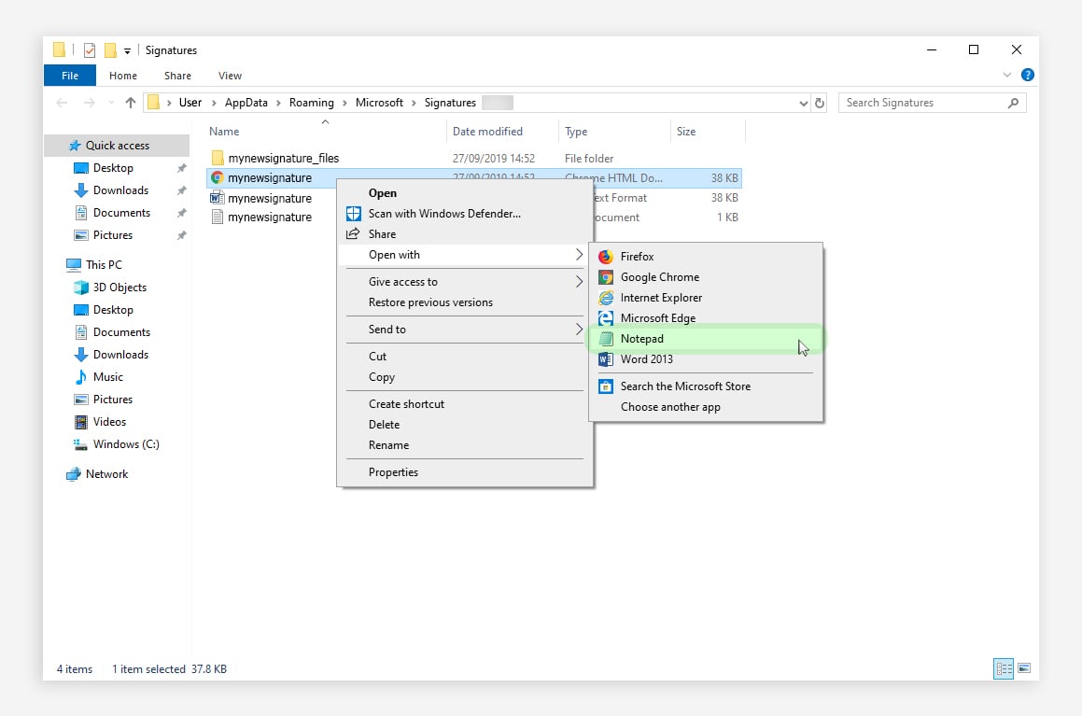Click Open at top of context menu
This screenshot has width=1082, height=716.
point(464,193)
